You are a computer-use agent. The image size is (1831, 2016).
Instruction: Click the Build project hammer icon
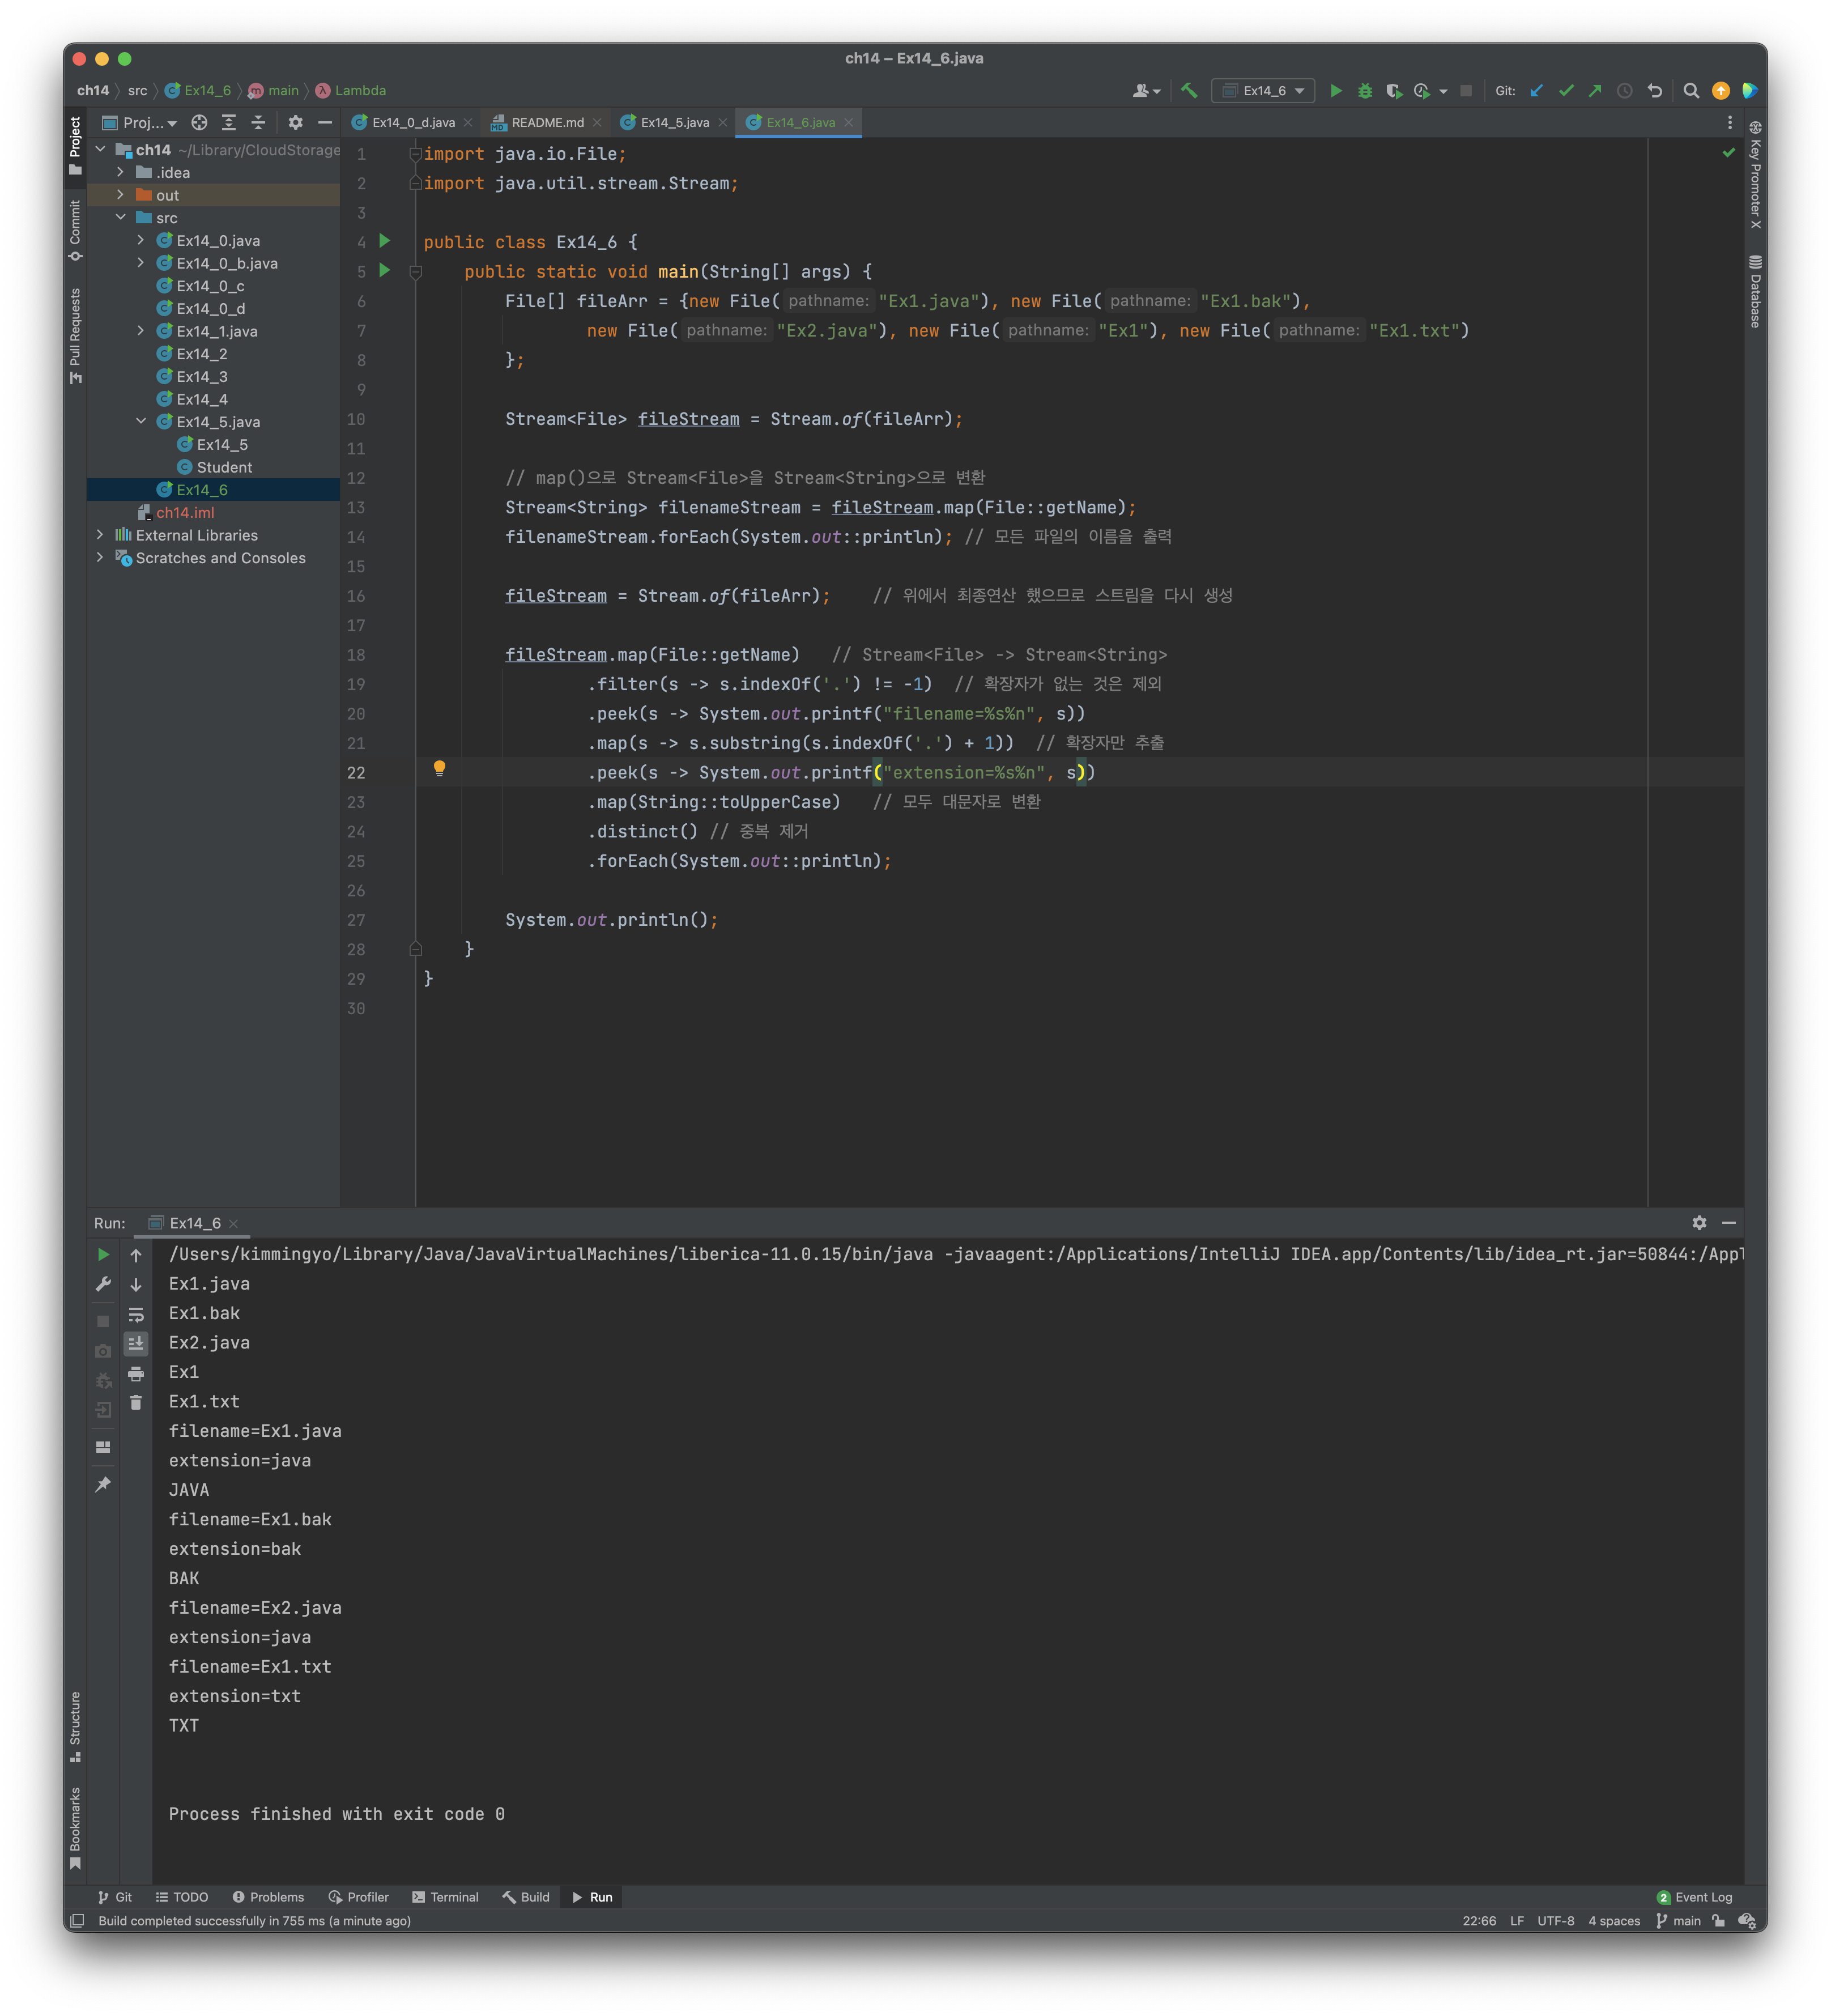[1189, 91]
